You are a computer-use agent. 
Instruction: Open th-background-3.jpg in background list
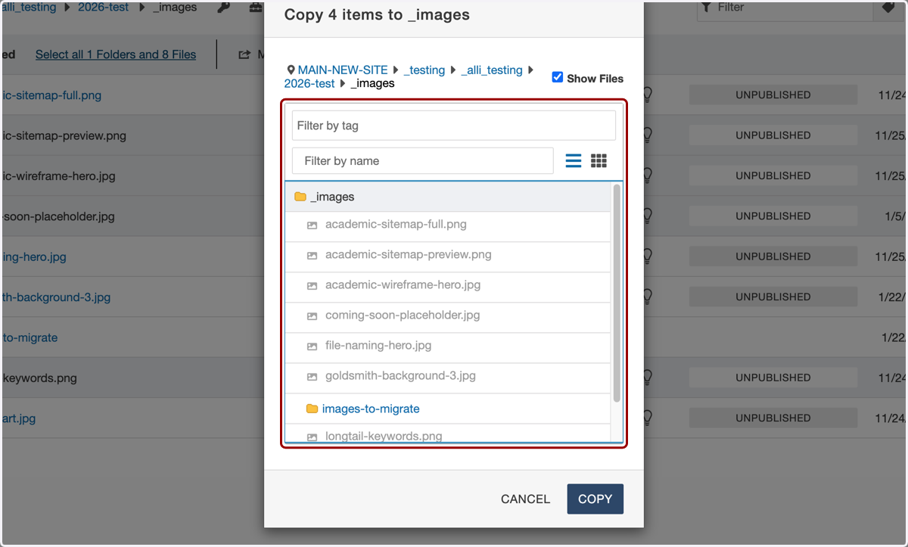[x=56, y=297]
